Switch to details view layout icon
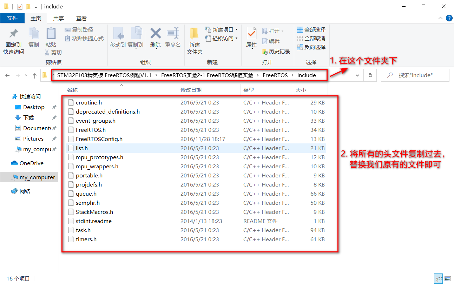 (439, 279)
